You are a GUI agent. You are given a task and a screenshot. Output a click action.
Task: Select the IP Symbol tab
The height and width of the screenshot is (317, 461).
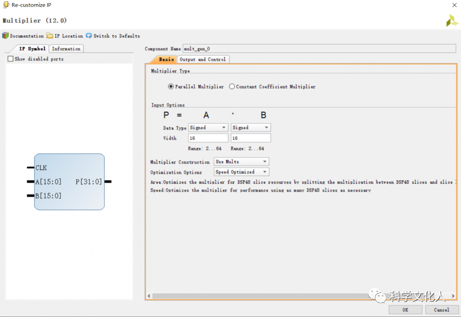click(x=32, y=49)
